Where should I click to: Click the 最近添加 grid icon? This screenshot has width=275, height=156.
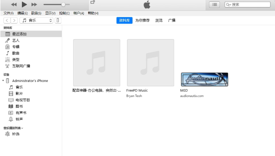8,34
